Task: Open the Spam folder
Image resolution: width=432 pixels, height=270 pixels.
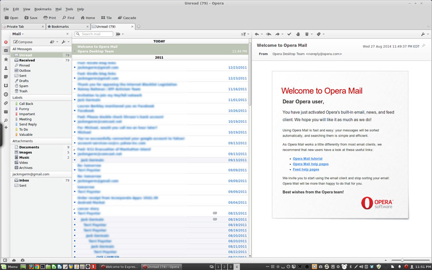Action: pyautogui.click(x=24, y=86)
